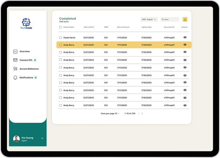The width and height of the screenshot is (220, 158).
Task: Click Iris Huang's avatar photo
Action: (x=16, y=139)
